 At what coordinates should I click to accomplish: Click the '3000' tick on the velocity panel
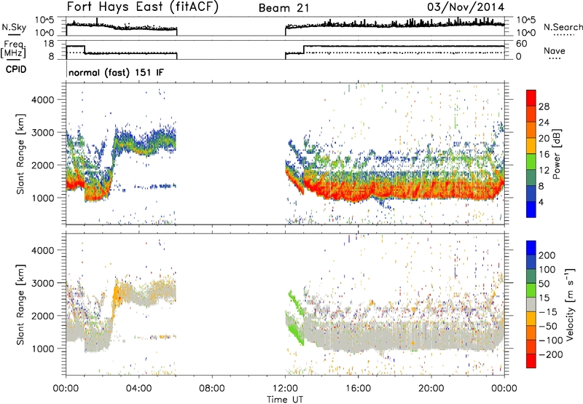click(43, 283)
